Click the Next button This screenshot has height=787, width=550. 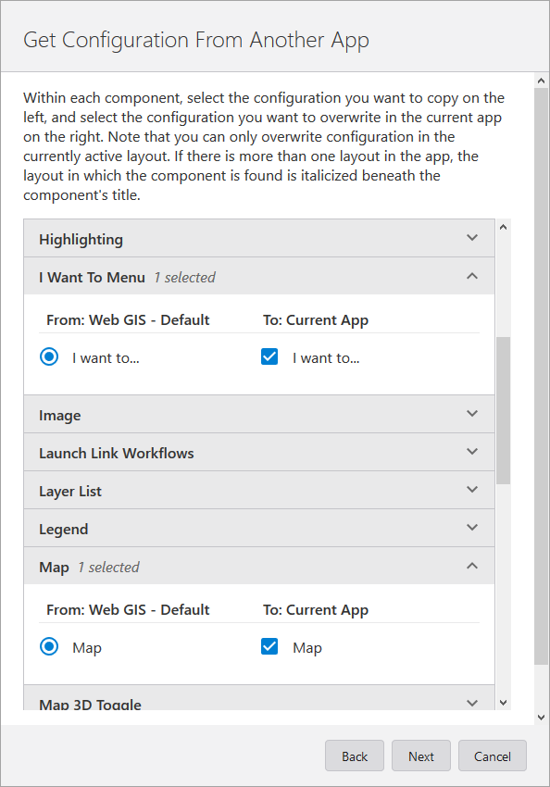[x=420, y=756]
